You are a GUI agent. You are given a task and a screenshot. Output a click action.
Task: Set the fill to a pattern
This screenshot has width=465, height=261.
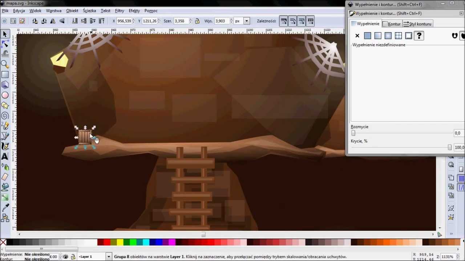398,35
